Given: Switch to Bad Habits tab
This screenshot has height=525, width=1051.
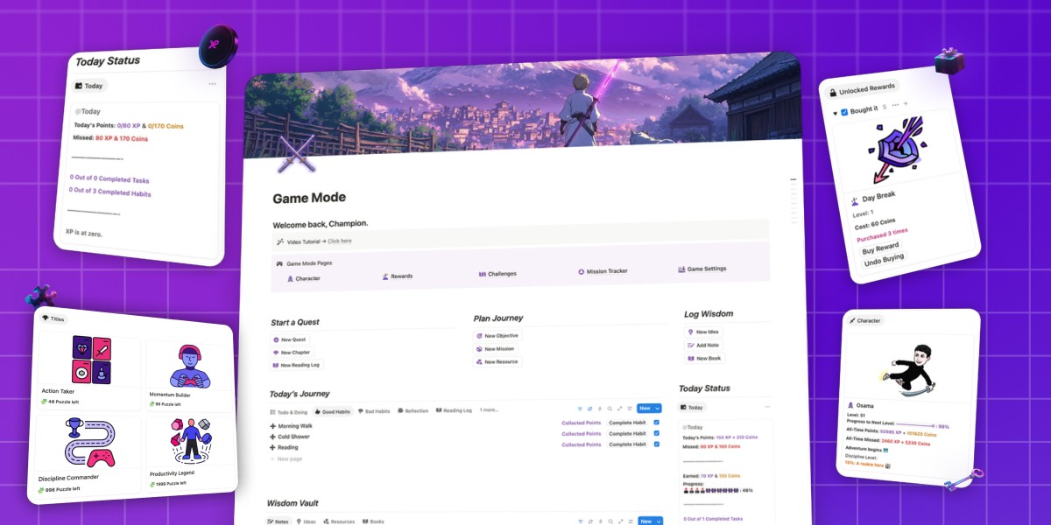Looking at the screenshot, I should point(374,411).
